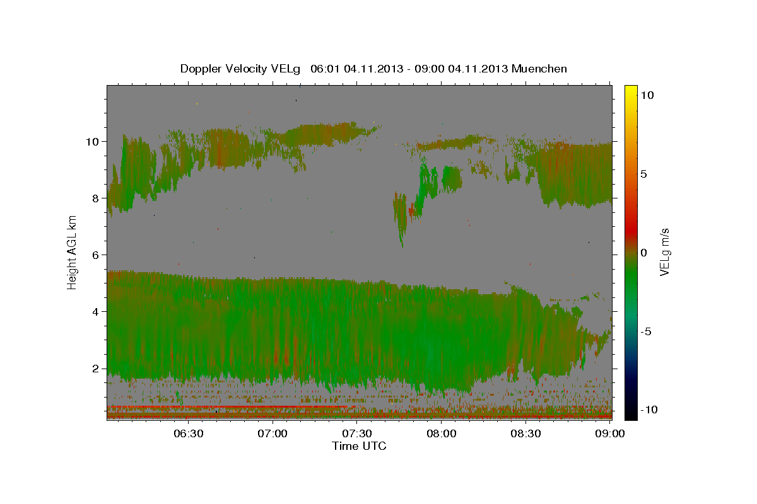Click the height axis label 2

(x=97, y=368)
